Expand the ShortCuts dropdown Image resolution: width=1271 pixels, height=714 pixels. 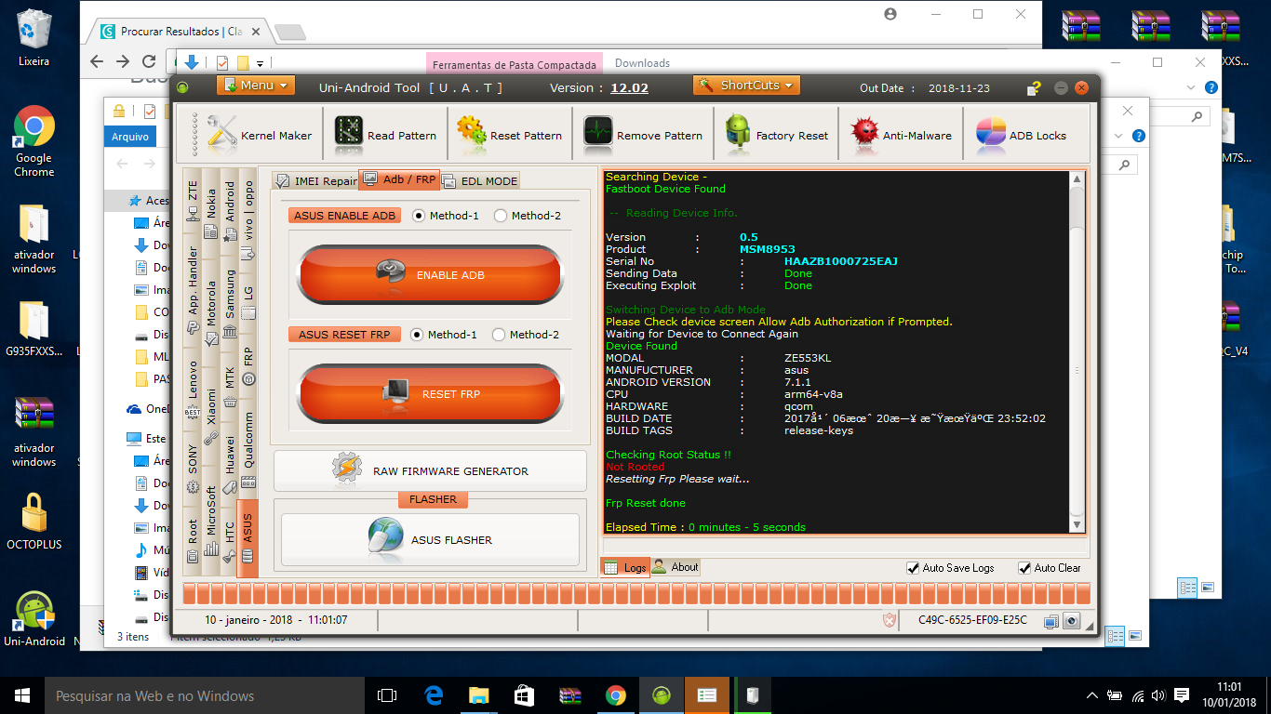(x=746, y=86)
